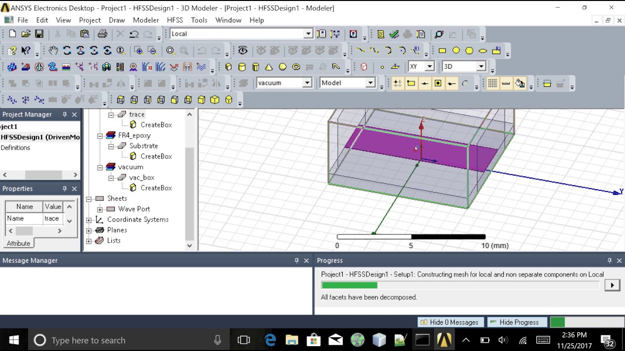The height and width of the screenshot is (351, 625).
Task: Click the Validate green checkmark icon
Action: pos(394,34)
